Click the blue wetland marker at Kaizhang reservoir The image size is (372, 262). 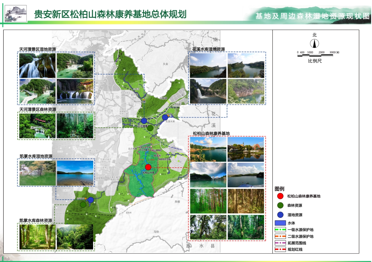tap(91, 200)
